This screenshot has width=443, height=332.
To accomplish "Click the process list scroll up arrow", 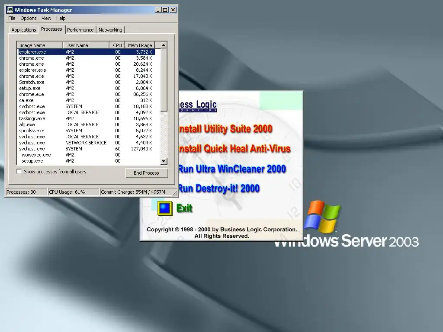I will [164, 45].
